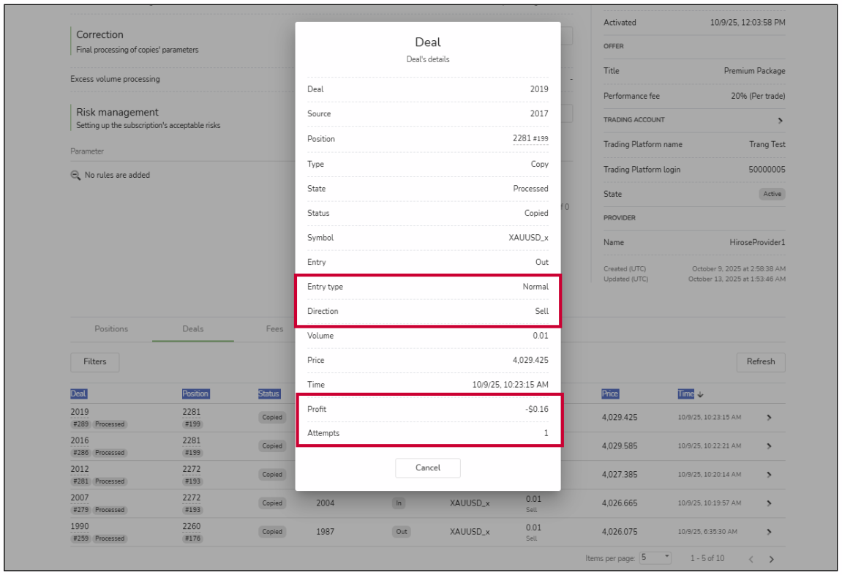Screen dimensions: 842x575
Task: Open details arrow for deal 2016 row
Action: pos(769,446)
